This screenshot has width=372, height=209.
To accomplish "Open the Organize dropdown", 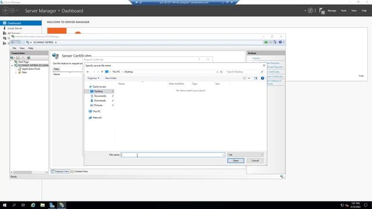I will pos(93,78).
